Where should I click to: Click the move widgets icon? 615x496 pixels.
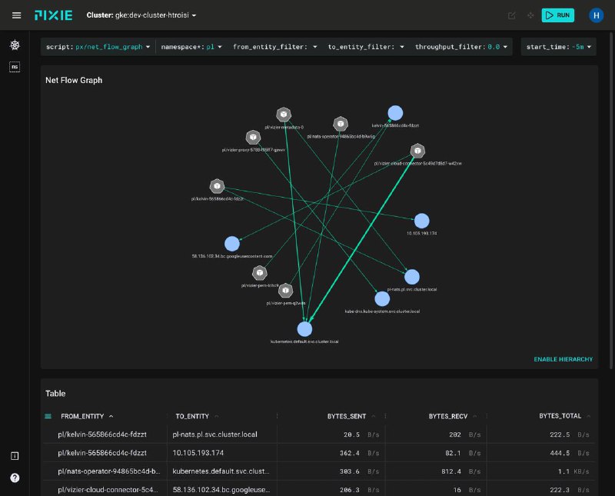coord(530,15)
